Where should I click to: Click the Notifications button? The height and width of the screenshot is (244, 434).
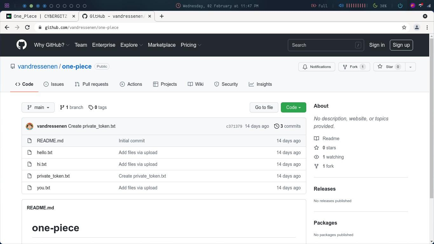point(317,67)
